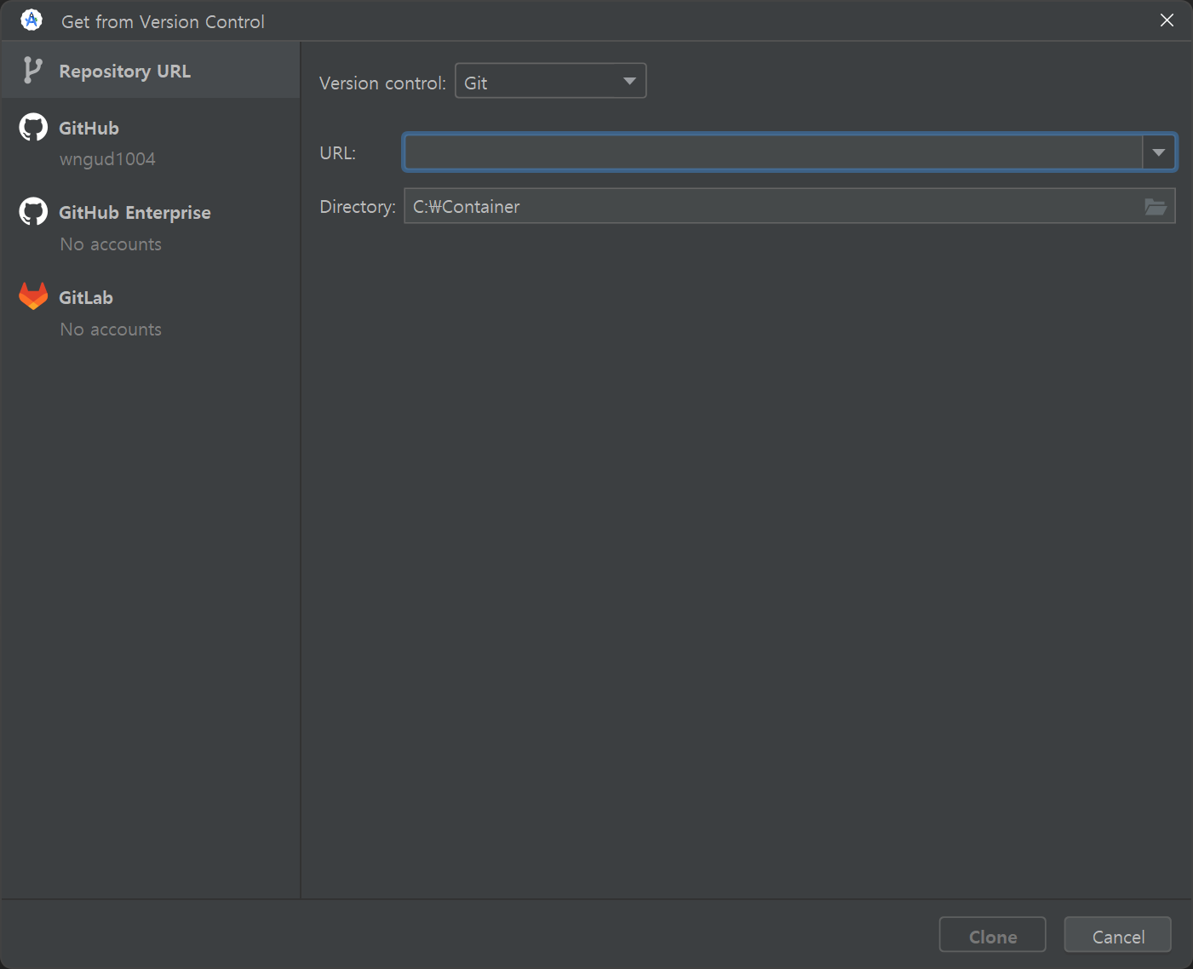Image resolution: width=1193 pixels, height=969 pixels.
Task: Click the 'Directory:' label
Action: [x=357, y=207]
